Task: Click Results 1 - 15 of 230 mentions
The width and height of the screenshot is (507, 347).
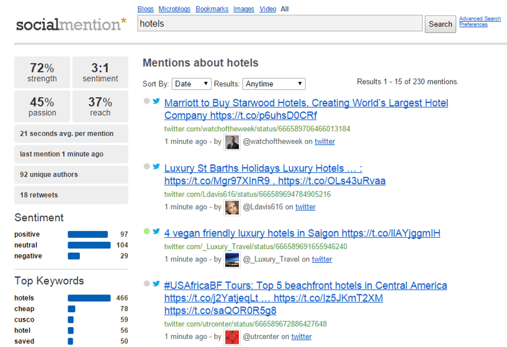Action: click(408, 82)
